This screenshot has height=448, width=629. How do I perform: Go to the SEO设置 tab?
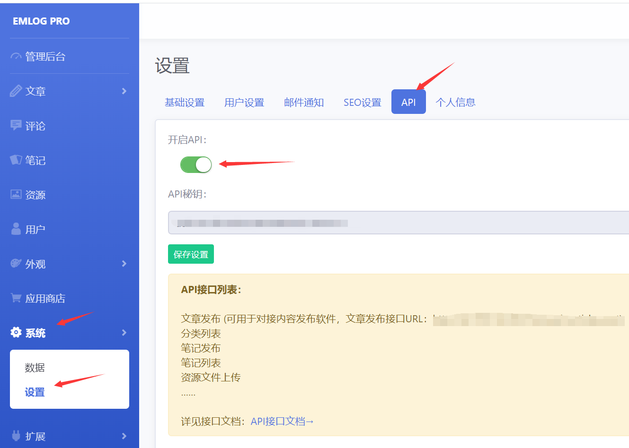point(363,102)
